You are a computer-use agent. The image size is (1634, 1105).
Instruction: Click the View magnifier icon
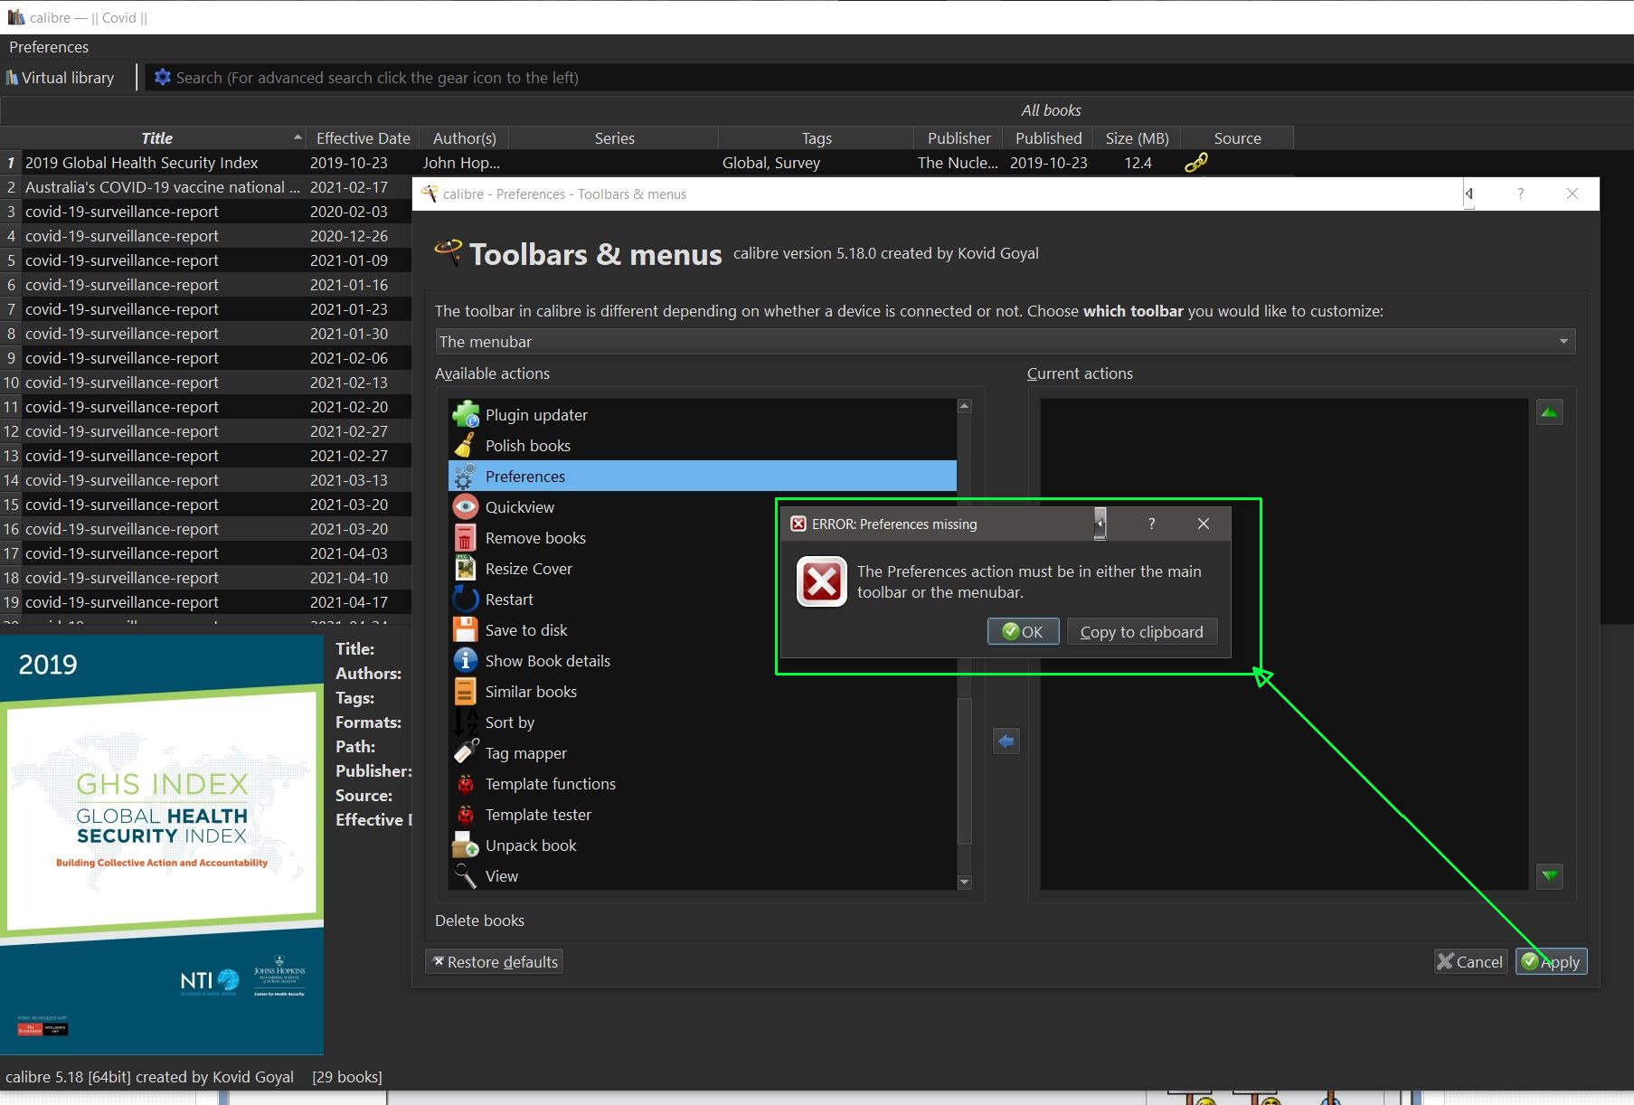tap(466, 876)
